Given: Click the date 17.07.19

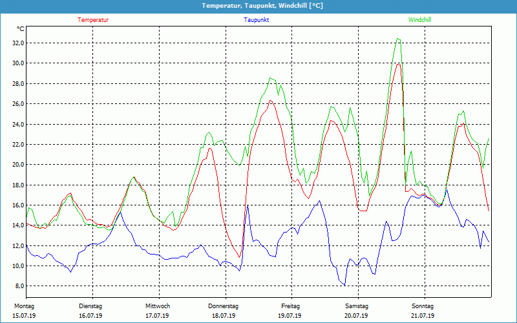Looking at the screenshot, I should click(x=157, y=316).
